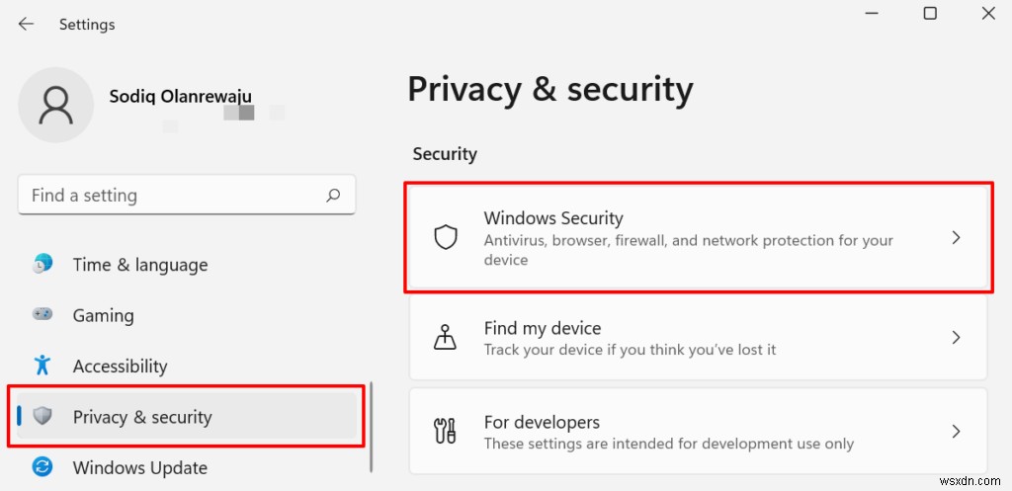Open Time & language settings
Image resolution: width=1012 pixels, height=491 pixels.
[139, 265]
